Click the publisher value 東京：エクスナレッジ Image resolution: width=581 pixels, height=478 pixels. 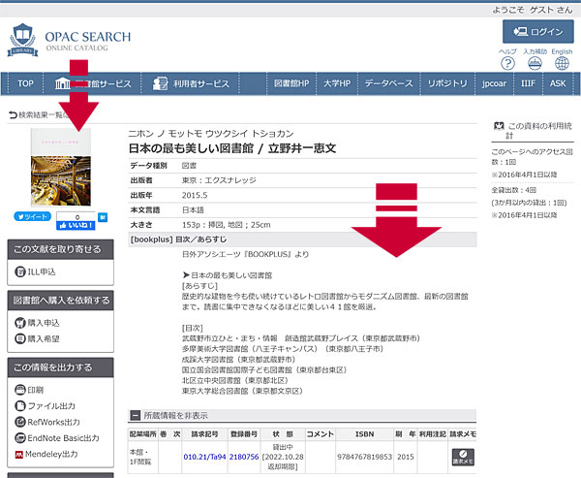tap(219, 180)
